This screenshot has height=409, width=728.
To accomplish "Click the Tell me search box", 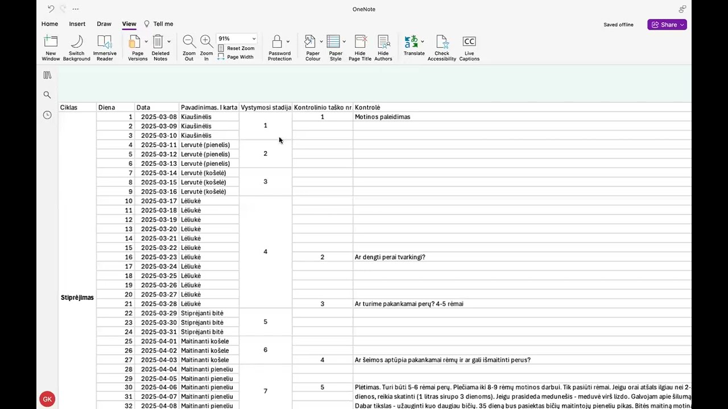I will point(159,24).
